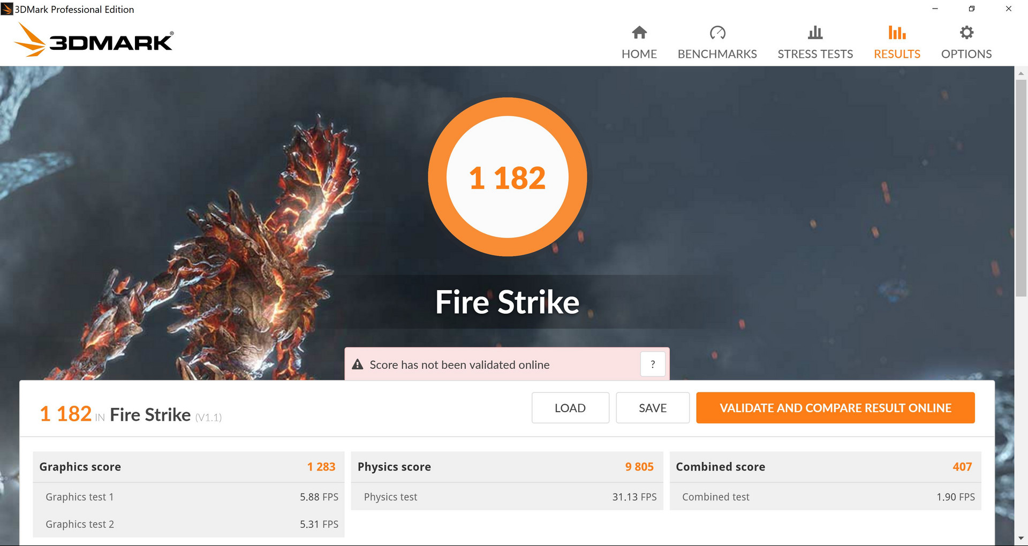Click the Physics score value 9 805
The height and width of the screenshot is (546, 1028).
click(x=639, y=467)
